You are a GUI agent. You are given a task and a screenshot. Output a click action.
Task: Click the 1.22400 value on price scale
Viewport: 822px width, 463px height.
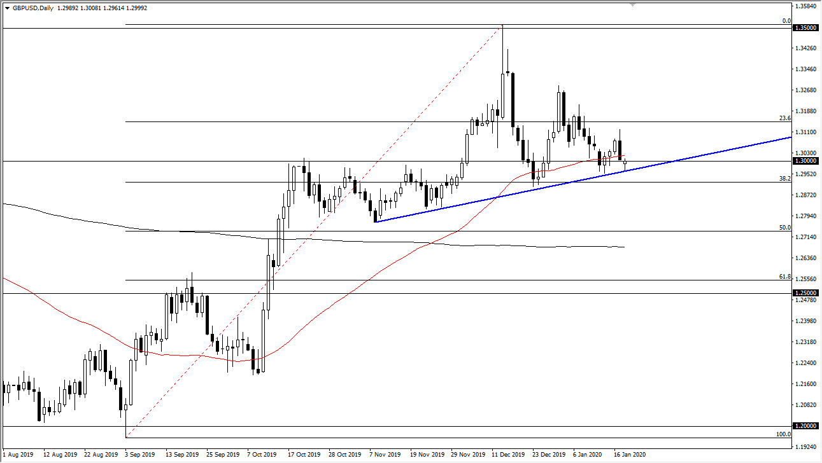point(805,363)
